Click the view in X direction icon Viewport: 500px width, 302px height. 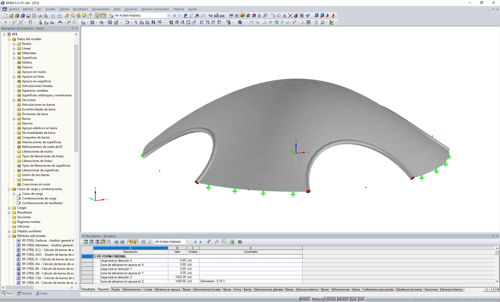(202, 22)
